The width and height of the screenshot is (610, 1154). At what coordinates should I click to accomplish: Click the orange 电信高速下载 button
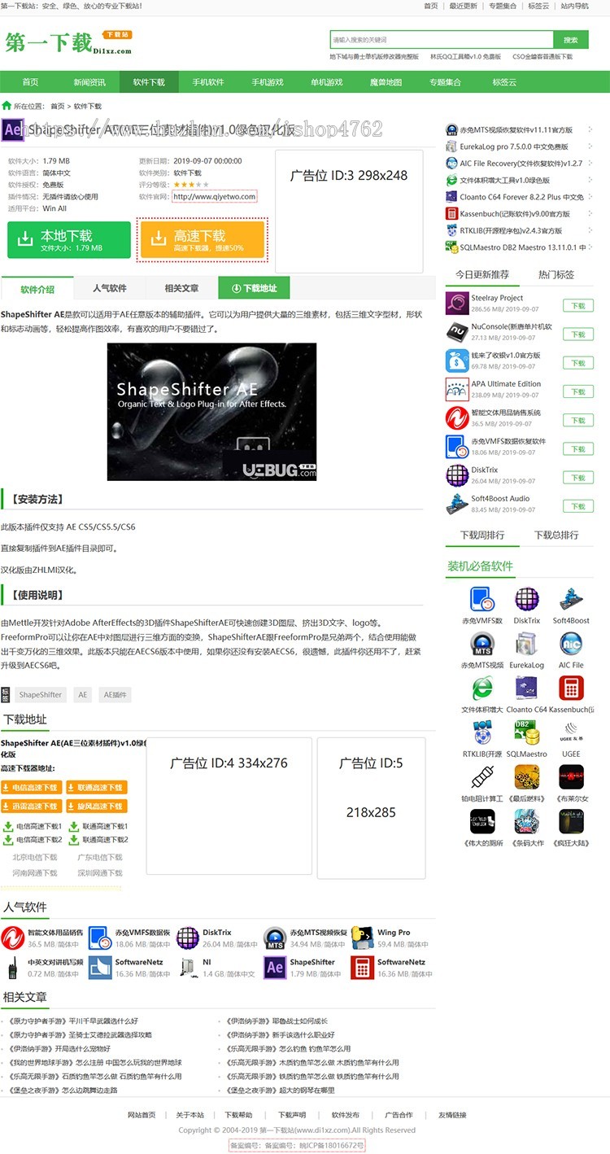[x=30, y=788]
